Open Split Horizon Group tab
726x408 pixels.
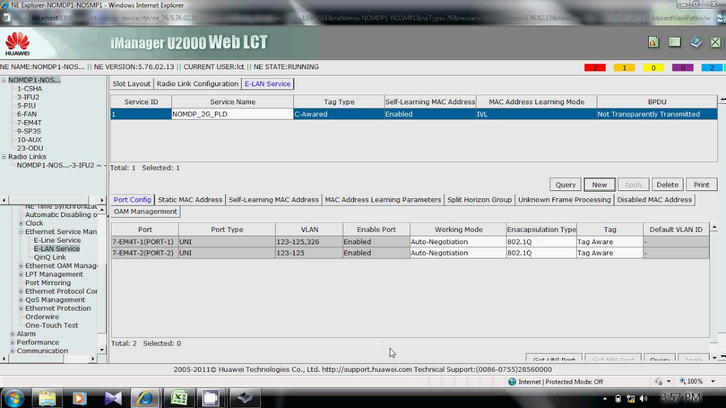coord(479,199)
